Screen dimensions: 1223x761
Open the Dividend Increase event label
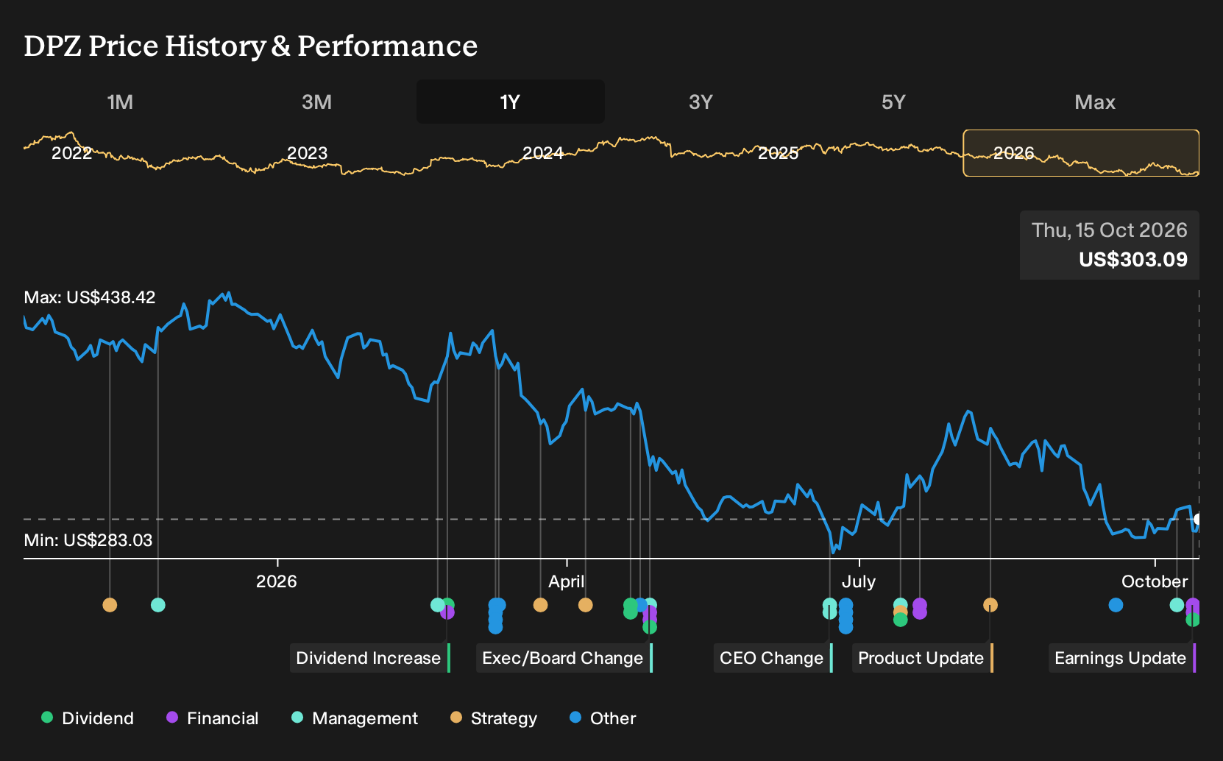pyautogui.click(x=370, y=658)
